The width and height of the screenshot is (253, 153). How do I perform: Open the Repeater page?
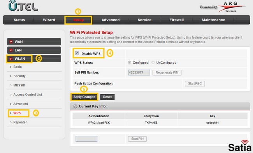coord(20,122)
